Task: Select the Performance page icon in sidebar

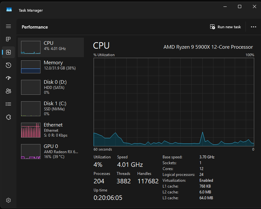Action: coord(8,52)
